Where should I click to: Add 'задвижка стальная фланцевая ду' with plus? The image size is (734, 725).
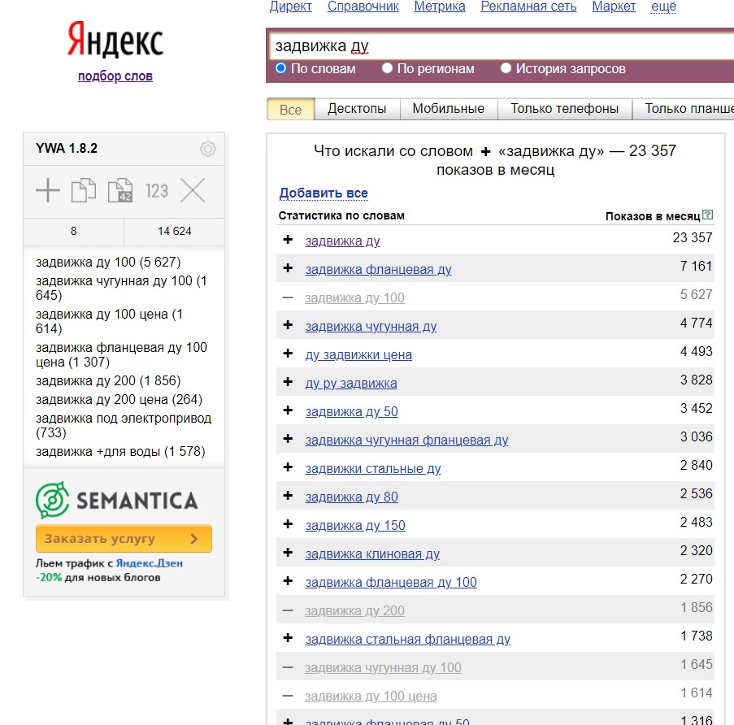(x=288, y=638)
